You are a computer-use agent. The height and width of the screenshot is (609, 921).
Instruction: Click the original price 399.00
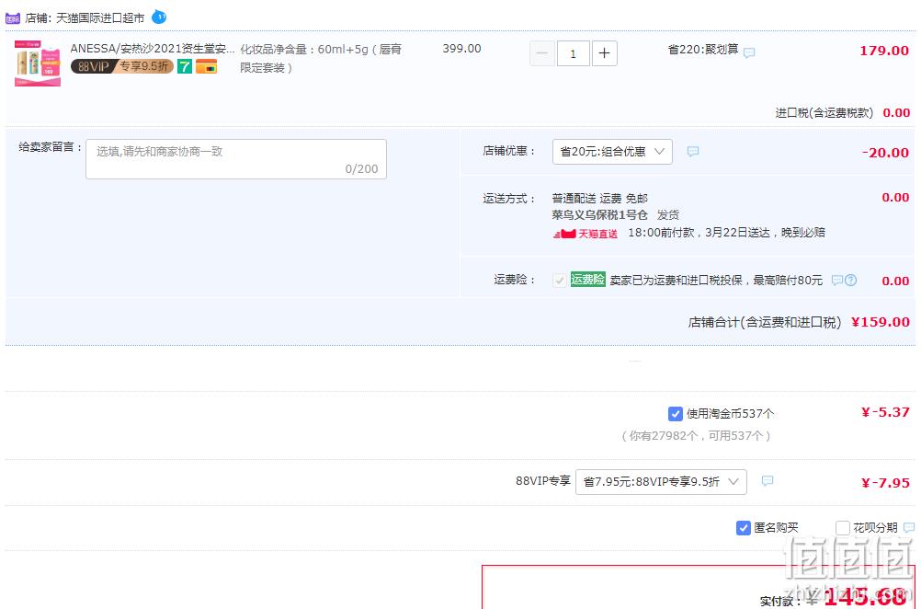coord(461,49)
